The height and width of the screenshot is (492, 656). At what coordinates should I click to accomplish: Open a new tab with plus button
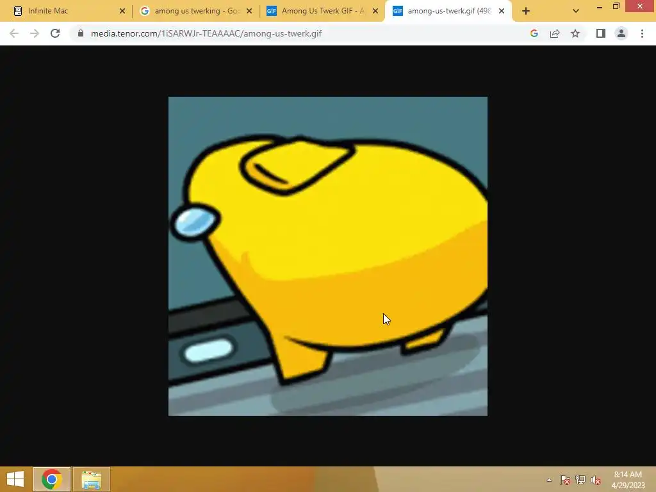pos(526,11)
